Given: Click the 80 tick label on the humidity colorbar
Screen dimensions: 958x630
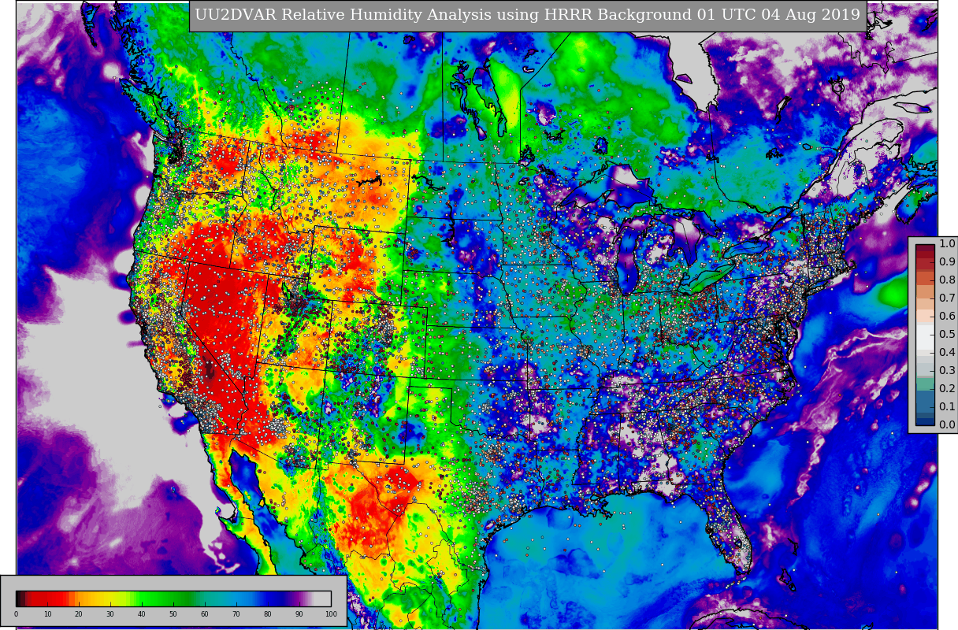Looking at the screenshot, I should (268, 614).
